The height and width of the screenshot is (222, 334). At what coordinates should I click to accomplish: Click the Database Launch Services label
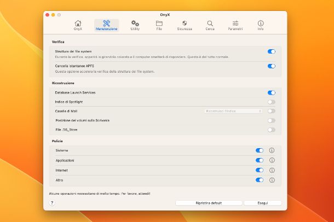click(x=75, y=93)
